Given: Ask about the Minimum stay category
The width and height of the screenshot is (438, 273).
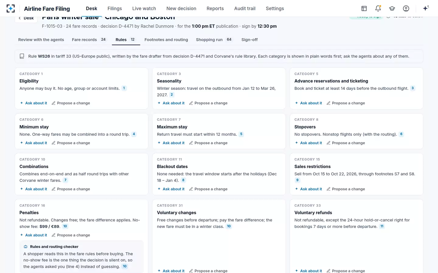Looking at the screenshot, I should pos(33,143).
